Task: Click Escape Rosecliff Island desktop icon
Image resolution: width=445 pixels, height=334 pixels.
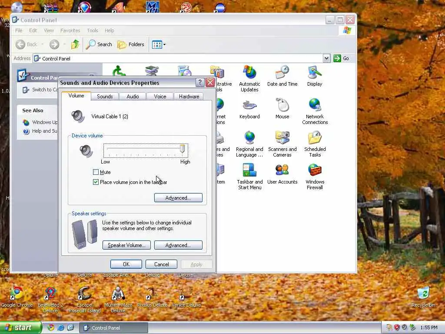Action: click(85, 300)
